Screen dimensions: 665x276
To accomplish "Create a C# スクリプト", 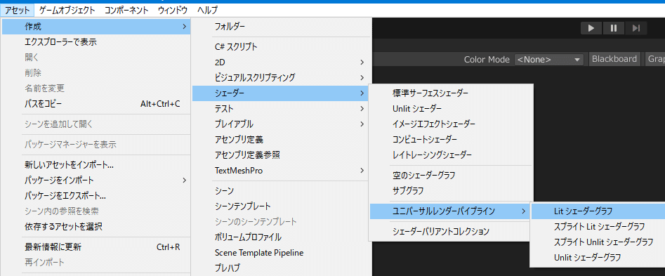I will [x=282, y=46].
